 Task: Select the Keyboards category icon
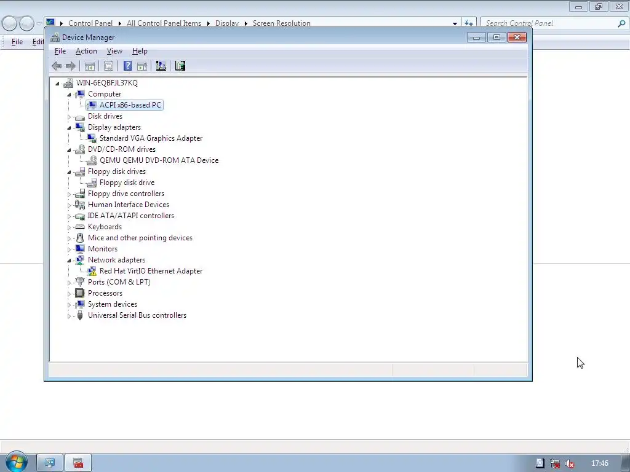point(80,227)
